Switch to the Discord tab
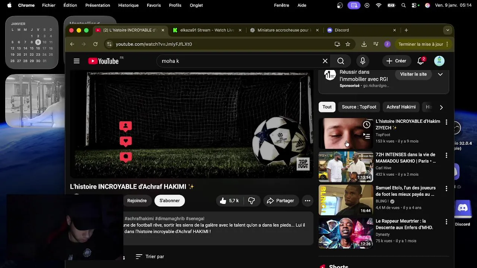The height and width of the screenshot is (268, 477). click(361, 30)
